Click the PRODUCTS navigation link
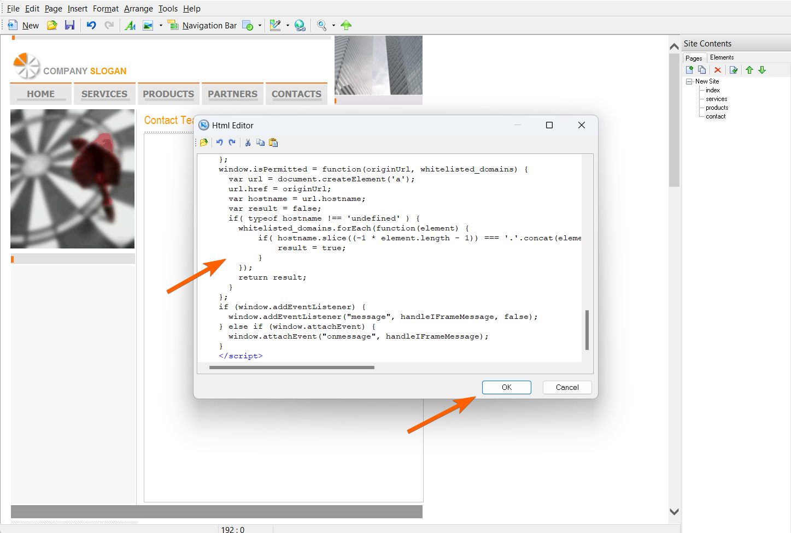This screenshot has height=533, width=791. coord(168,94)
